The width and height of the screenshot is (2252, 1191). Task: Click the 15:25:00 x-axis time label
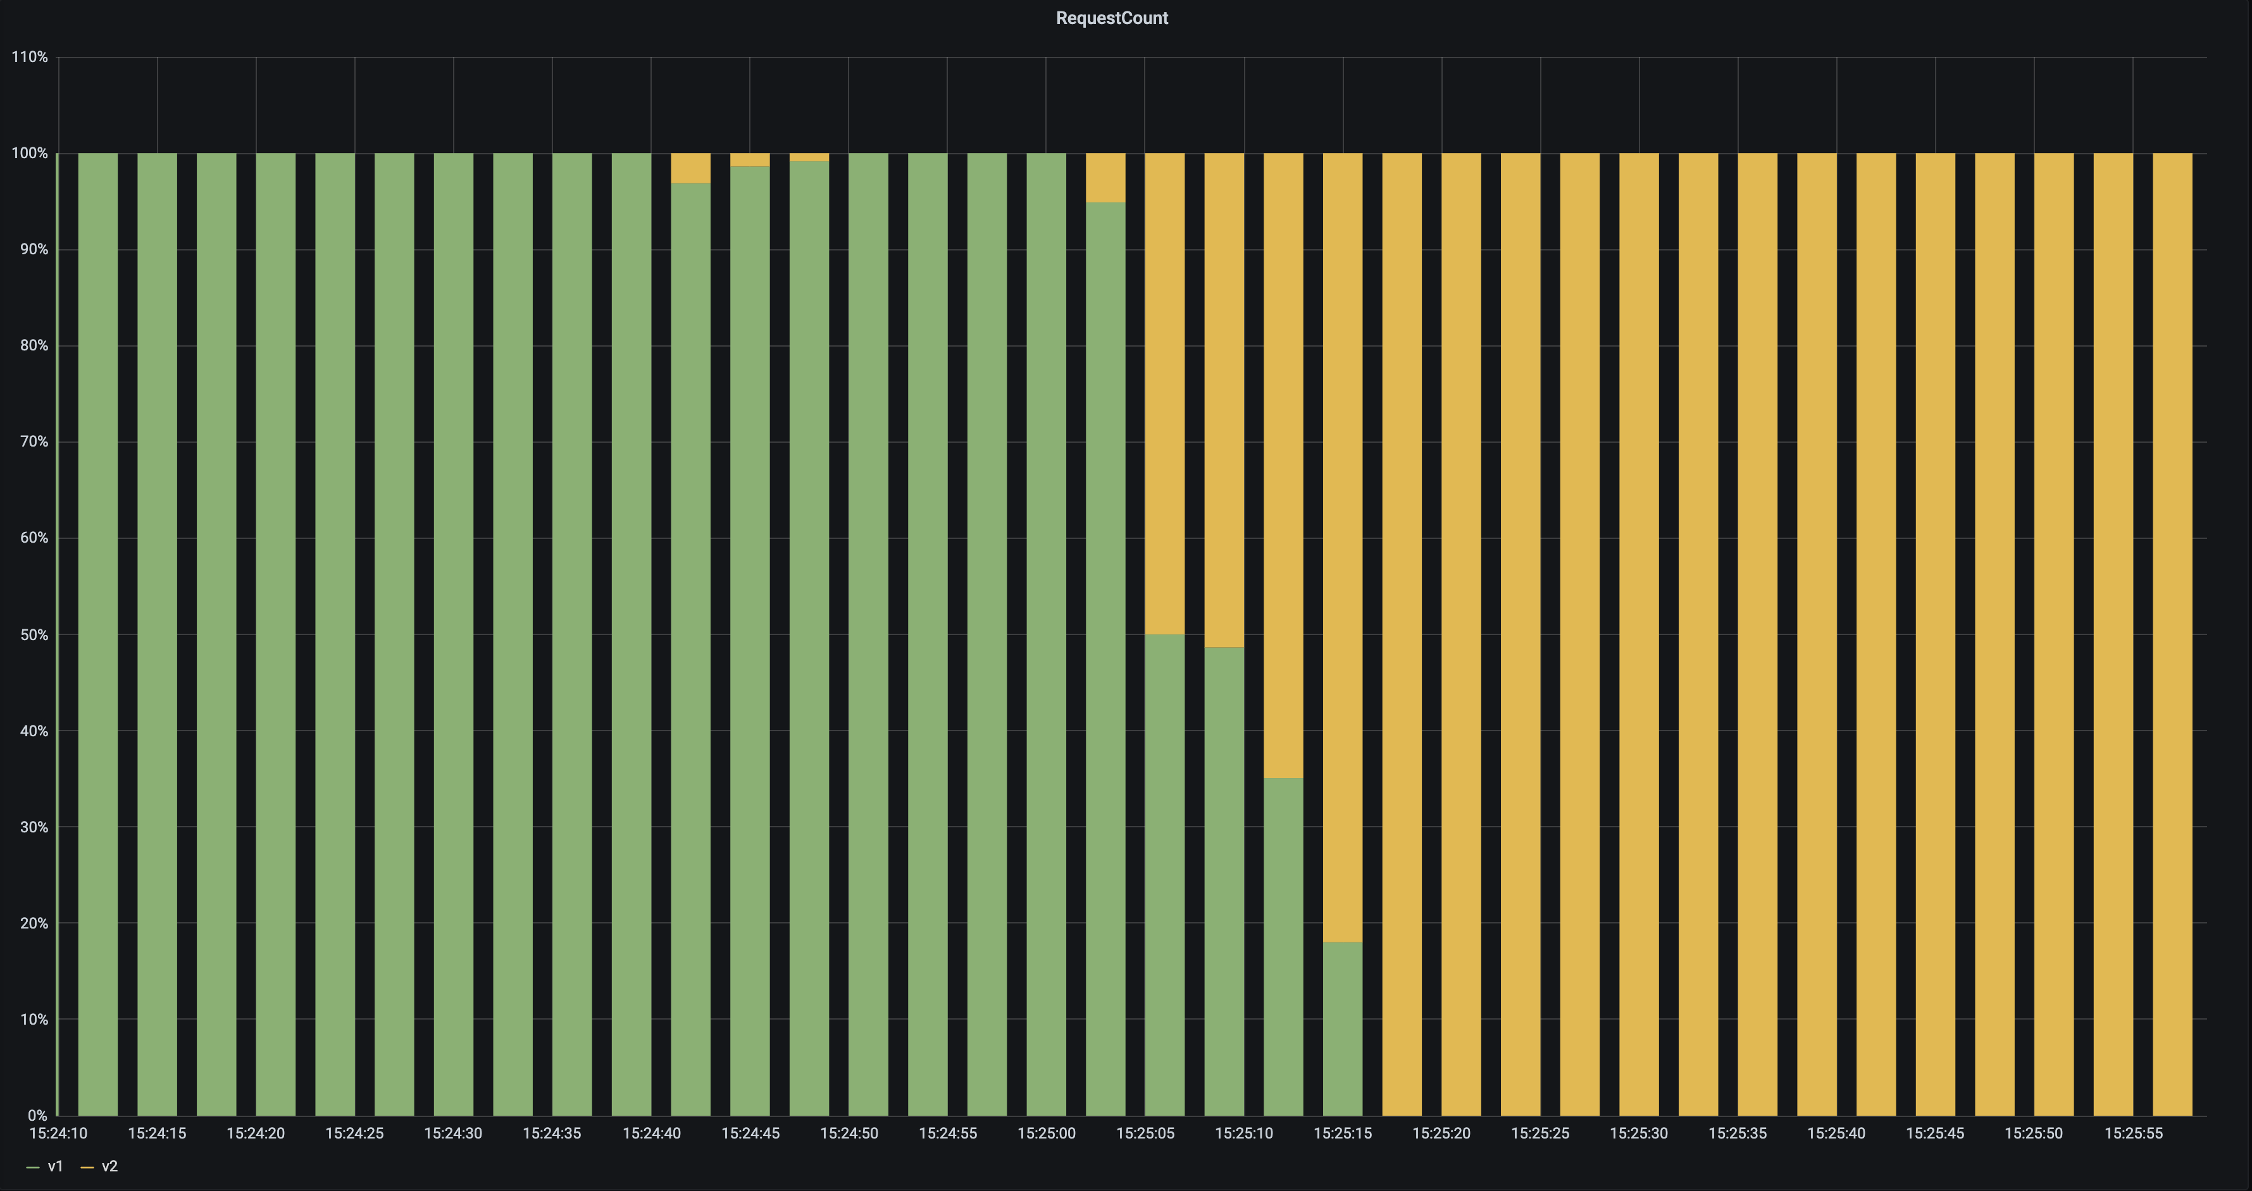[1047, 1133]
